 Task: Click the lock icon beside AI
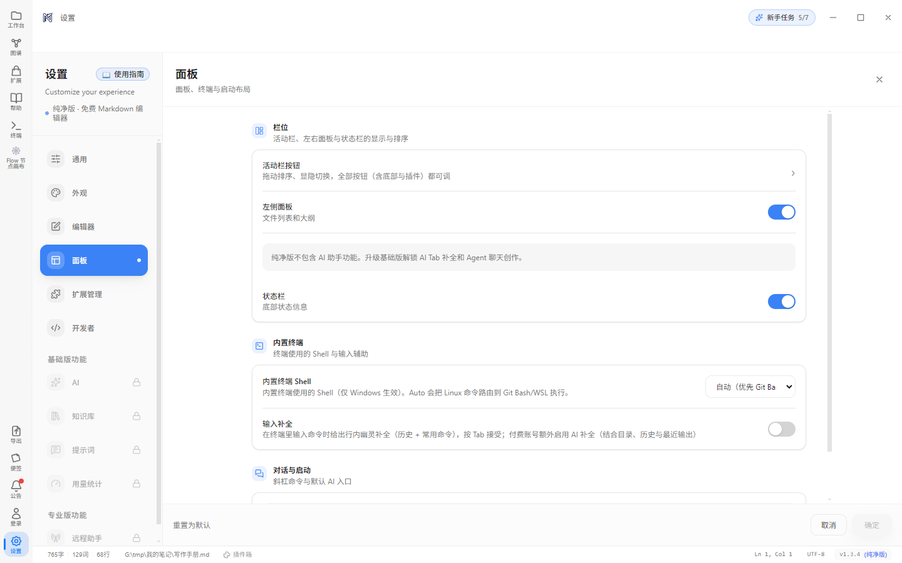[x=137, y=382]
